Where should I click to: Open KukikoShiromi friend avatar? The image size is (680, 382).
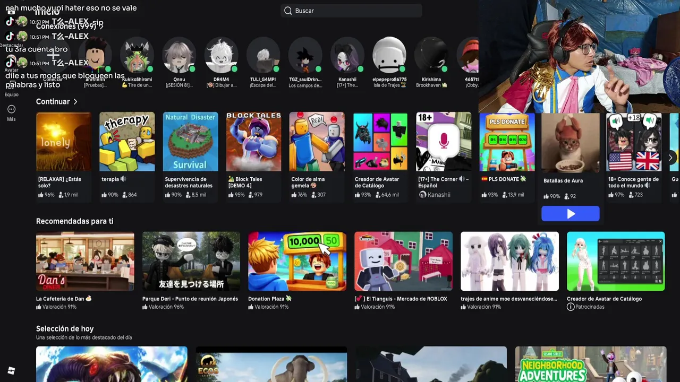[x=137, y=55]
